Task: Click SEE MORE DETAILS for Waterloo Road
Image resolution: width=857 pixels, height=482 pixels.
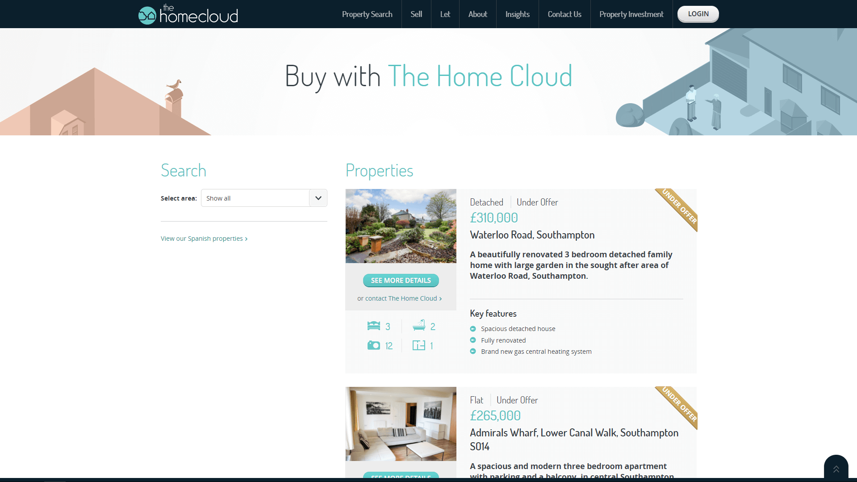Action: 401,281
